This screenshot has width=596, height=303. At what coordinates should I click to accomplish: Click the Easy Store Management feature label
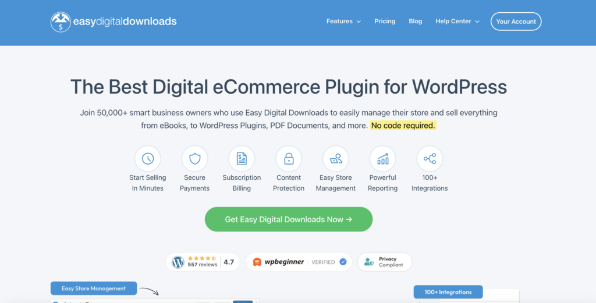point(336,183)
